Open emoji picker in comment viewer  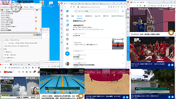point(34,35)
